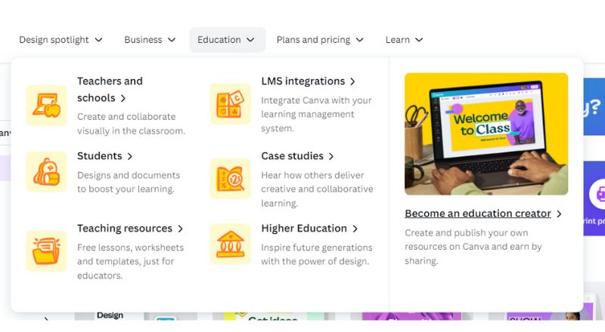Click the Teachers and schools laptop icon
Screen dimensions: 605x332
[46, 105]
